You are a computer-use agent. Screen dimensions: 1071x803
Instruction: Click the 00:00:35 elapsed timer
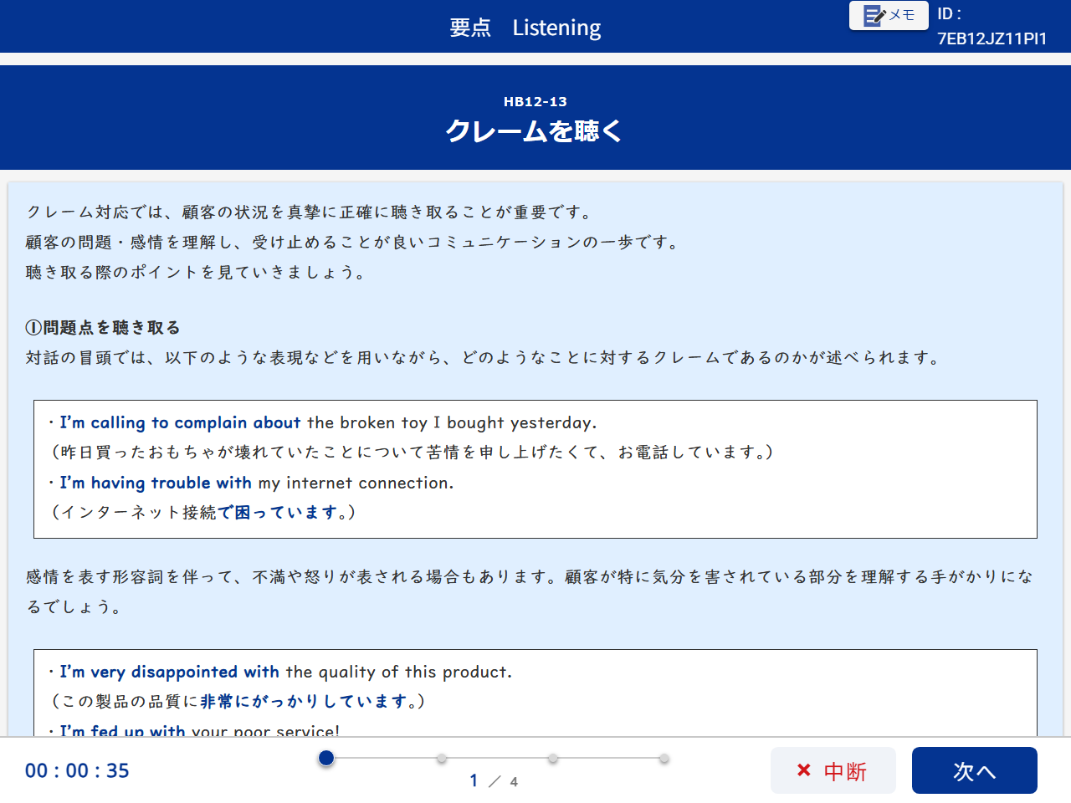coord(77,770)
